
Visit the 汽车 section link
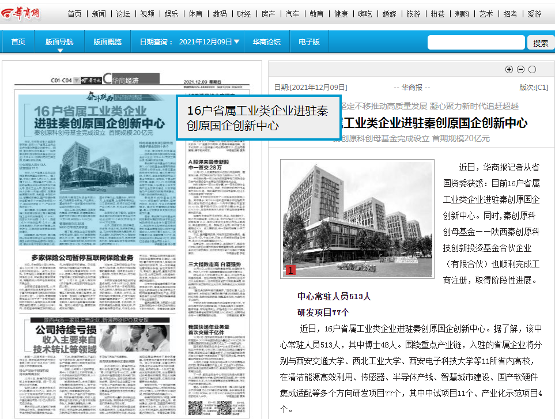(x=292, y=14)
